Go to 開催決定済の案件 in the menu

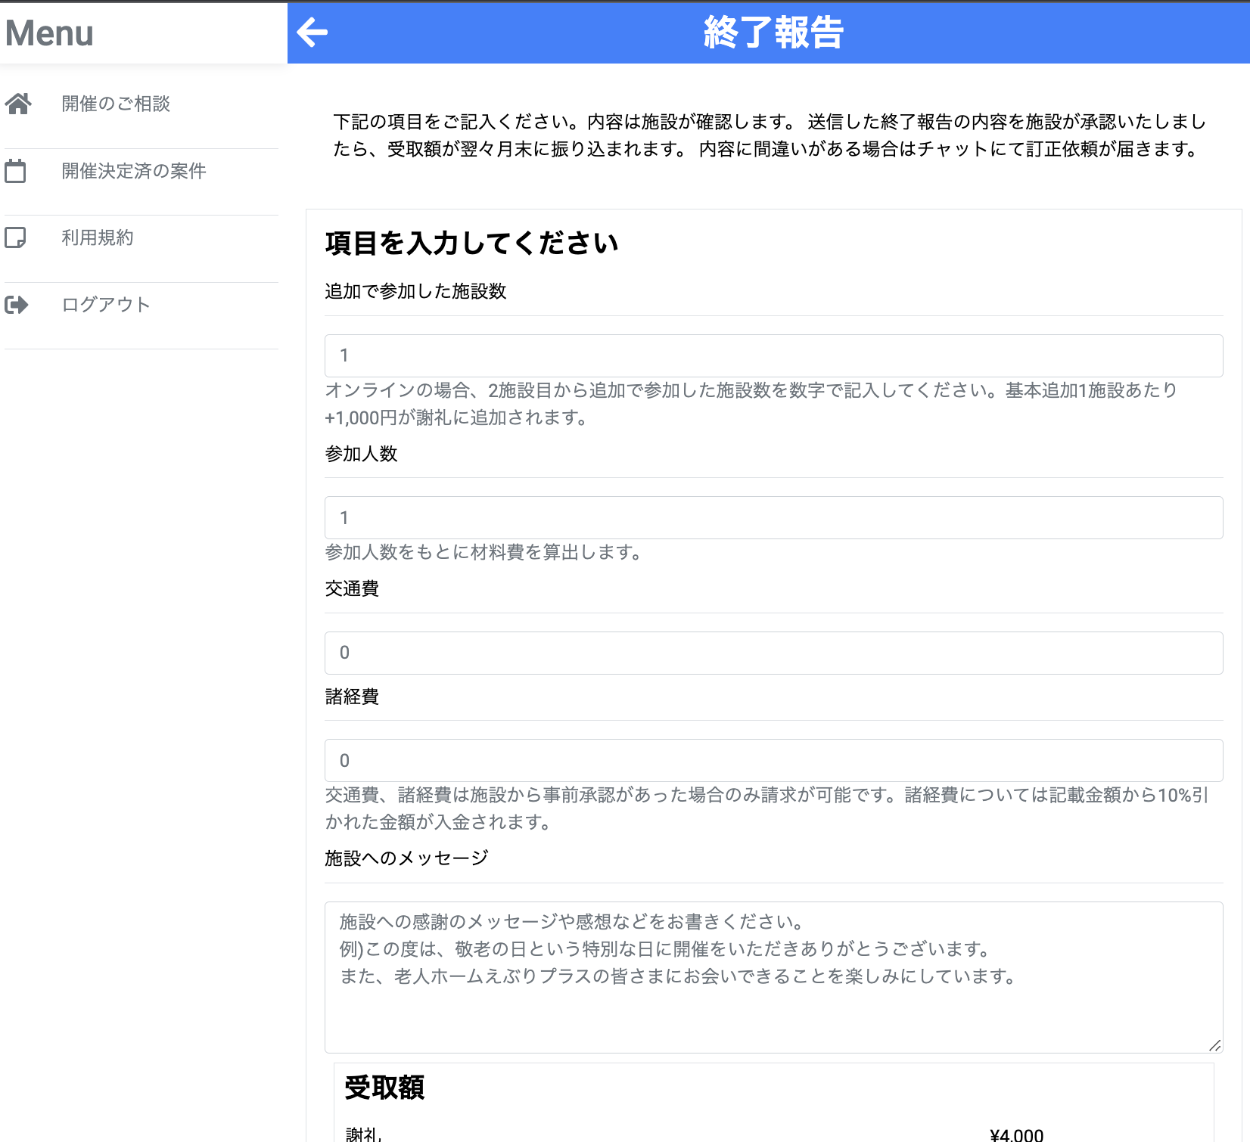(134, 171)
